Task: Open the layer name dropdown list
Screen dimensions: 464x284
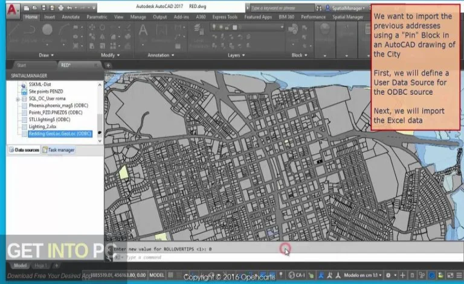Action: tap(282, 28)
